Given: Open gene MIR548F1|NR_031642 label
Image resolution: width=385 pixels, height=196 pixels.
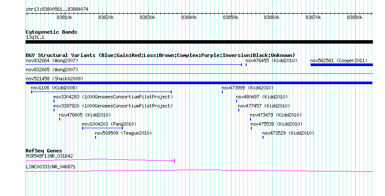Looking at the screenshot, I should pyautogui.click(x=49, y=156).
